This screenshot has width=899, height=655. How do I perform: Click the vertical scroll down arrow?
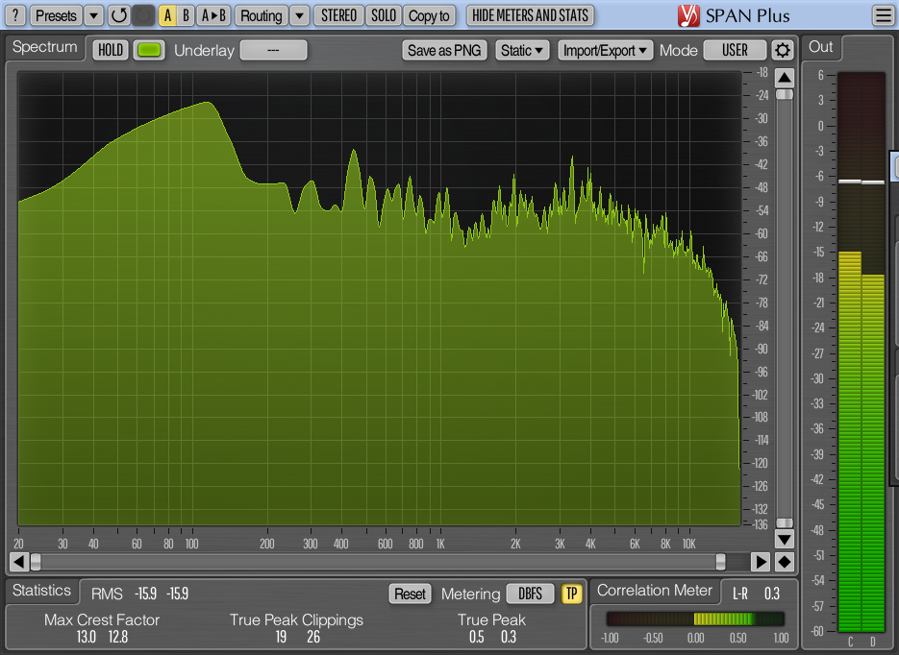(785, 539)
